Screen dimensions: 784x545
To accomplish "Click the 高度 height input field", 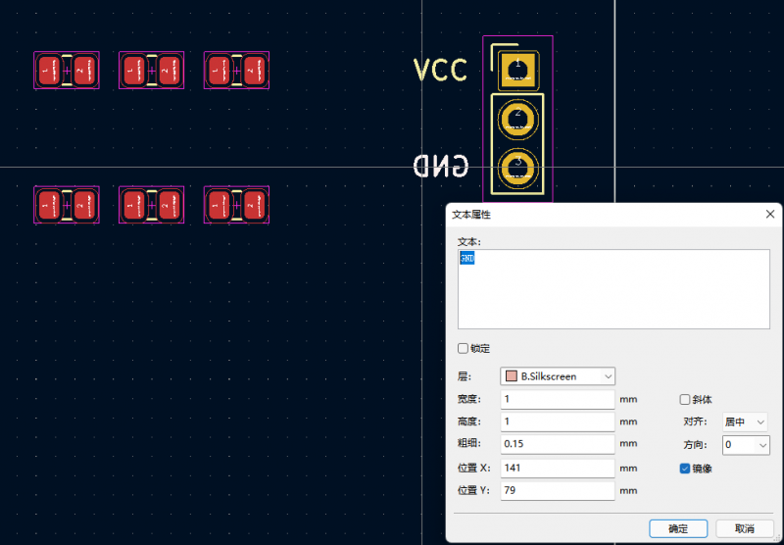I will [558, 421].
